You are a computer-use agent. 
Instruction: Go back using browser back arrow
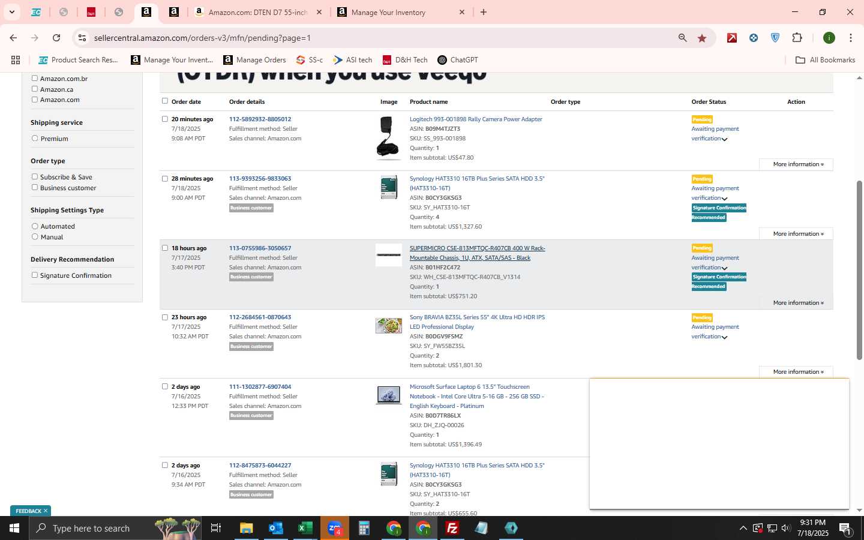13,38
